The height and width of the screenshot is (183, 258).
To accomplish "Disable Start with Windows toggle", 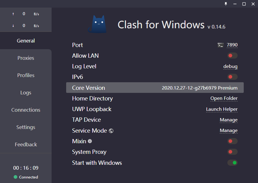I will [x=232, y=163].
